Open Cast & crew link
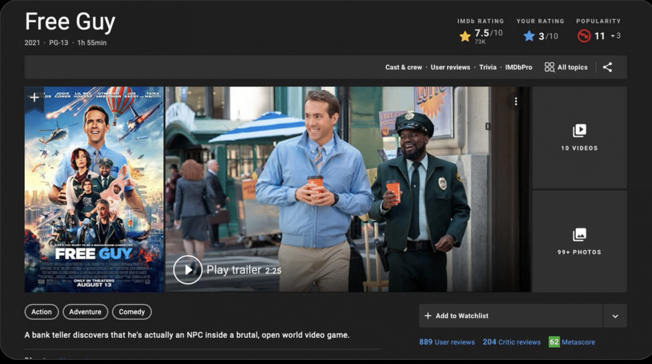The height and width of the screenshot is (364, 652). [403, 67]
